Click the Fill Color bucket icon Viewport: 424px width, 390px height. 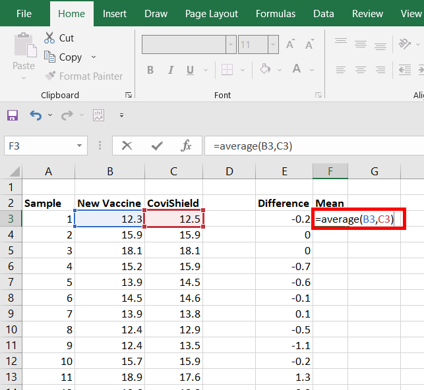(265, 69)
